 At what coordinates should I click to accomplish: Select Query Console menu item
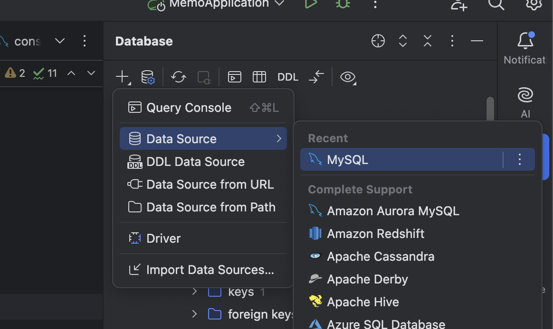[x=189, y=108]
